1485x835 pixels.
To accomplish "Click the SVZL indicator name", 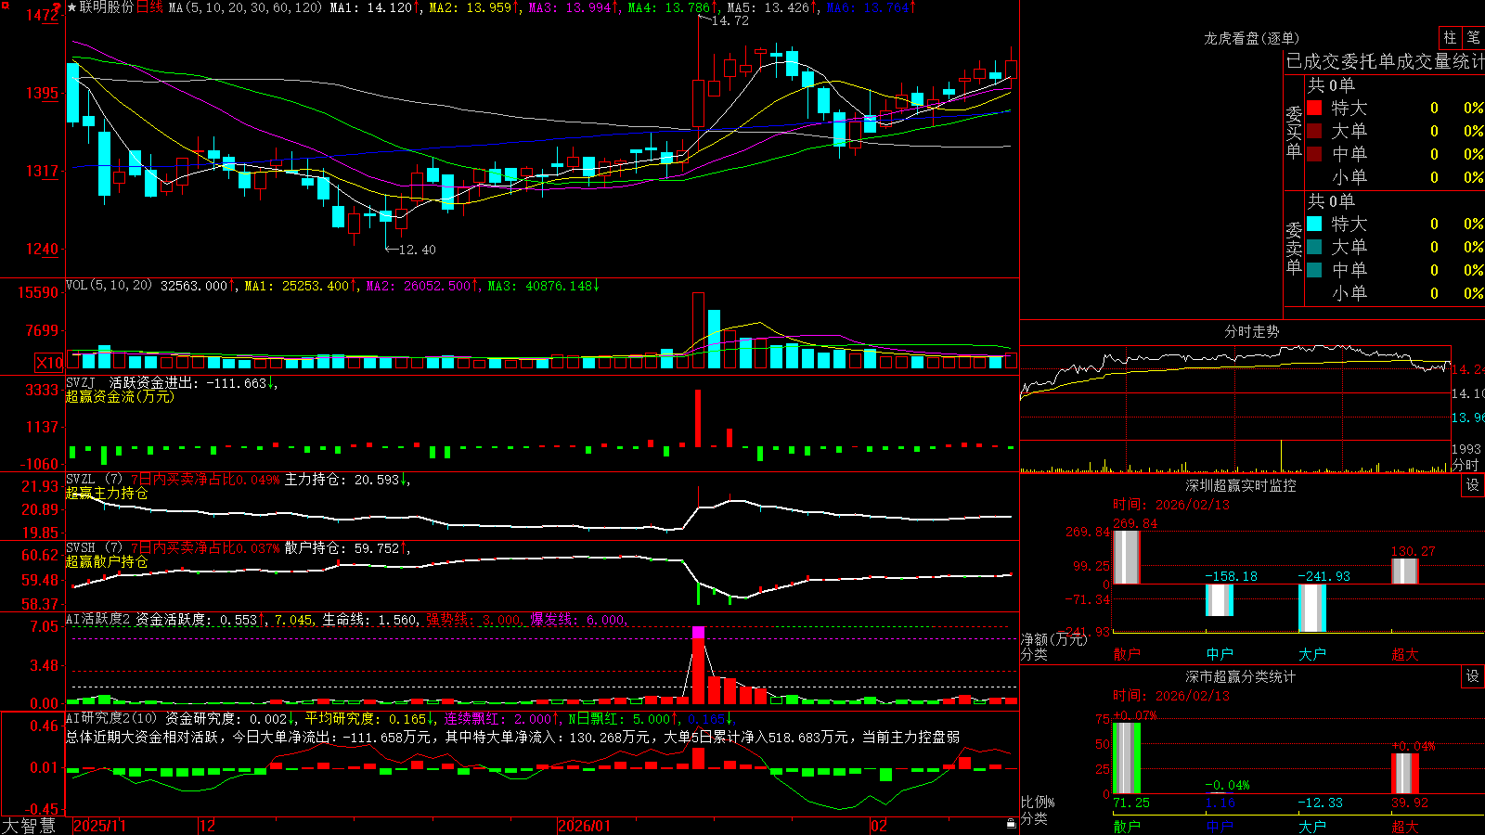I will click(81, 479).
